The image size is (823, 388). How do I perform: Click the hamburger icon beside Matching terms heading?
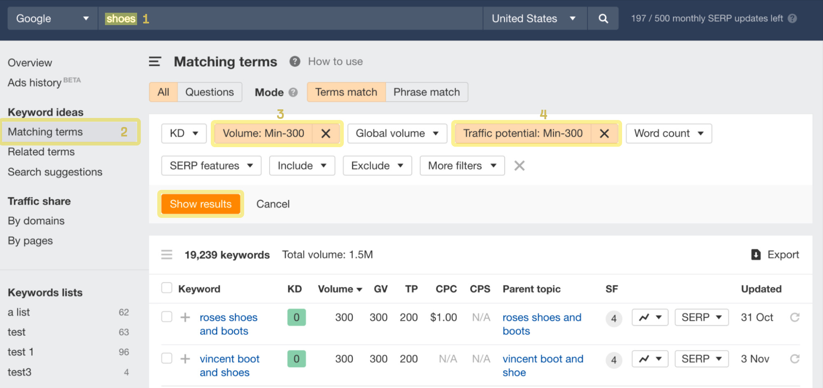coord(155,61)
